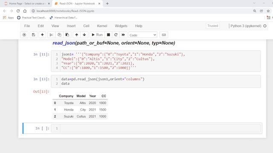The width and height of the screenshot is (273, 153).
Task: Copy selected cells icon
Action: pos(59,35)
